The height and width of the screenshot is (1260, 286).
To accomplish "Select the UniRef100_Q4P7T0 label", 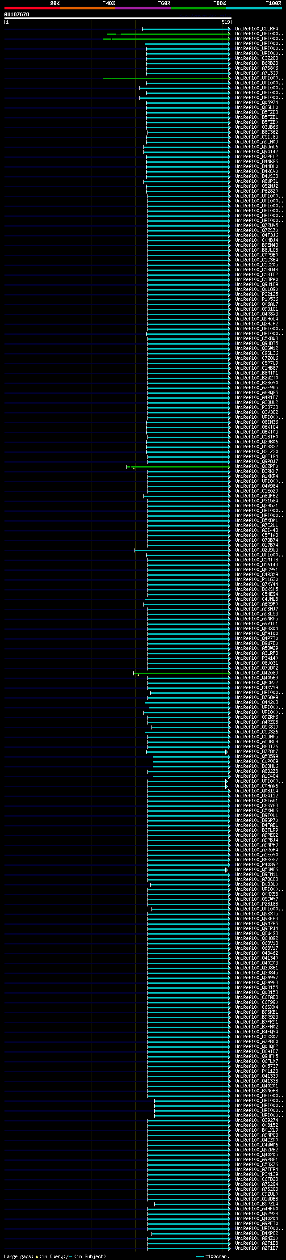I will pyautogui.click(x=257, y=639).
